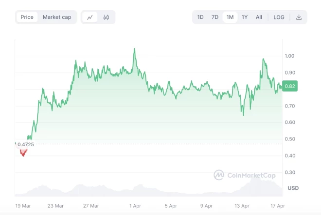The height and width of the screenshot is (215, 321).
Task: Switch to candlestick chart icon
Action: point(106,17)
